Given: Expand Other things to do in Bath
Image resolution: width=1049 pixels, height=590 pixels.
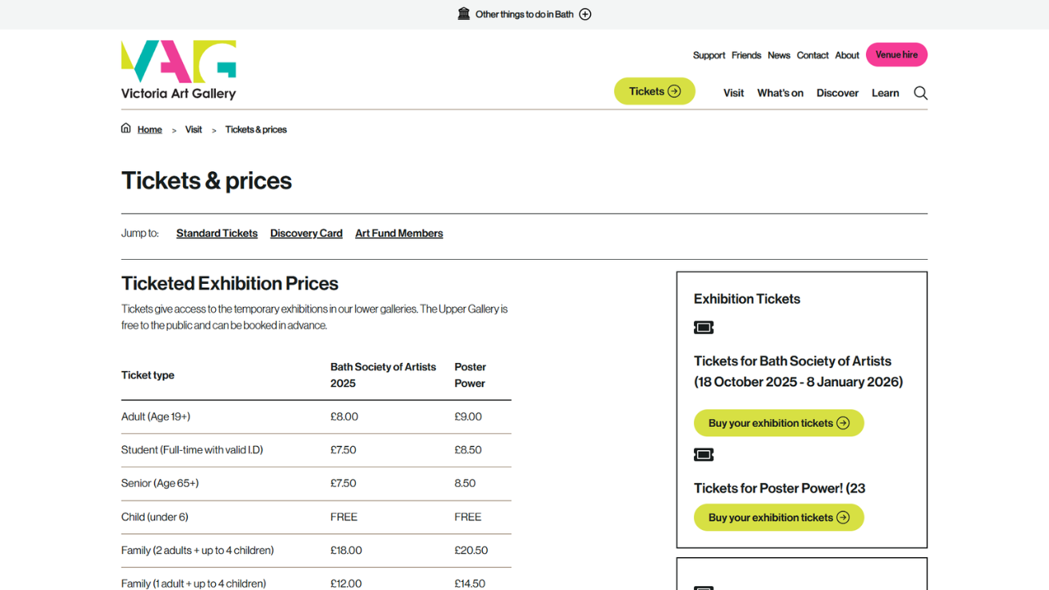Looking at the screenshot, I should (x=585, y=14).
